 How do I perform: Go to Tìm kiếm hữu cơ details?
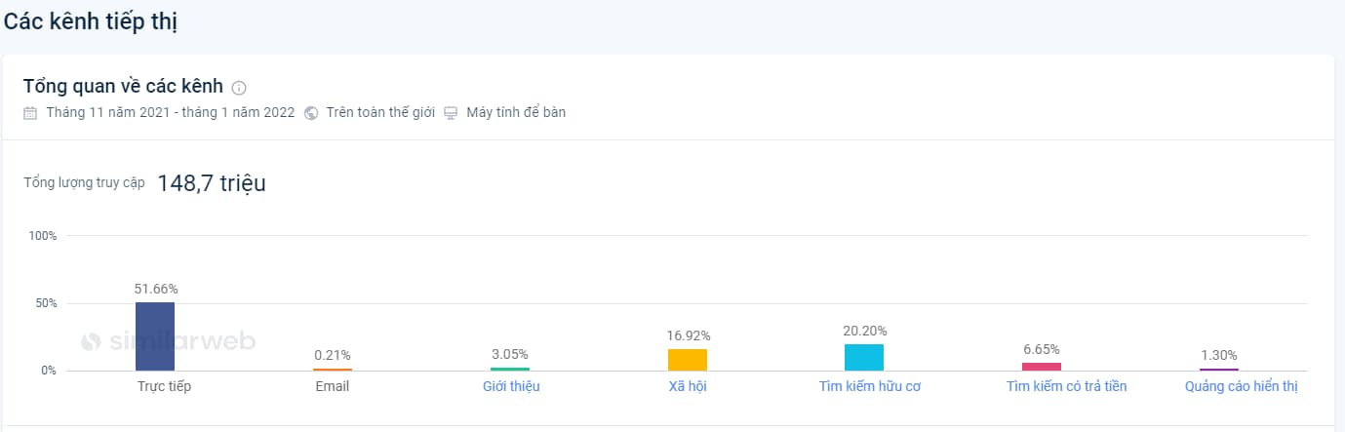click(870, 386)
